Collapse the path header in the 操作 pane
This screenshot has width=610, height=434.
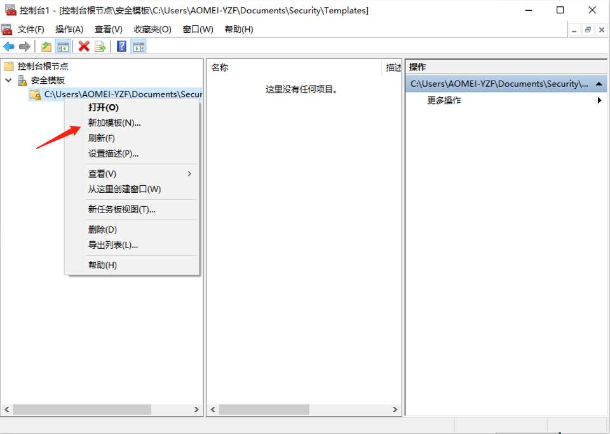click(x=598, y=83)
